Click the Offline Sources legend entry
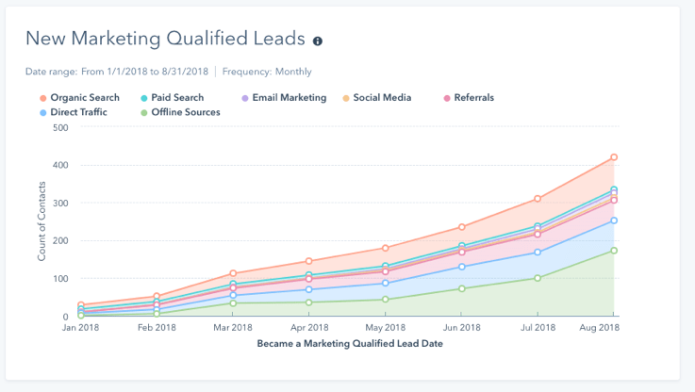The height and width of the screenshot is (392, 695). pos(185,112)
